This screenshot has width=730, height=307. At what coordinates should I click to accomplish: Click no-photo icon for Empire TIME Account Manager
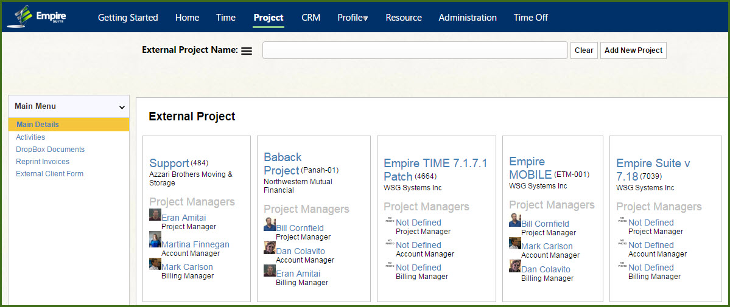coord(390,243)
